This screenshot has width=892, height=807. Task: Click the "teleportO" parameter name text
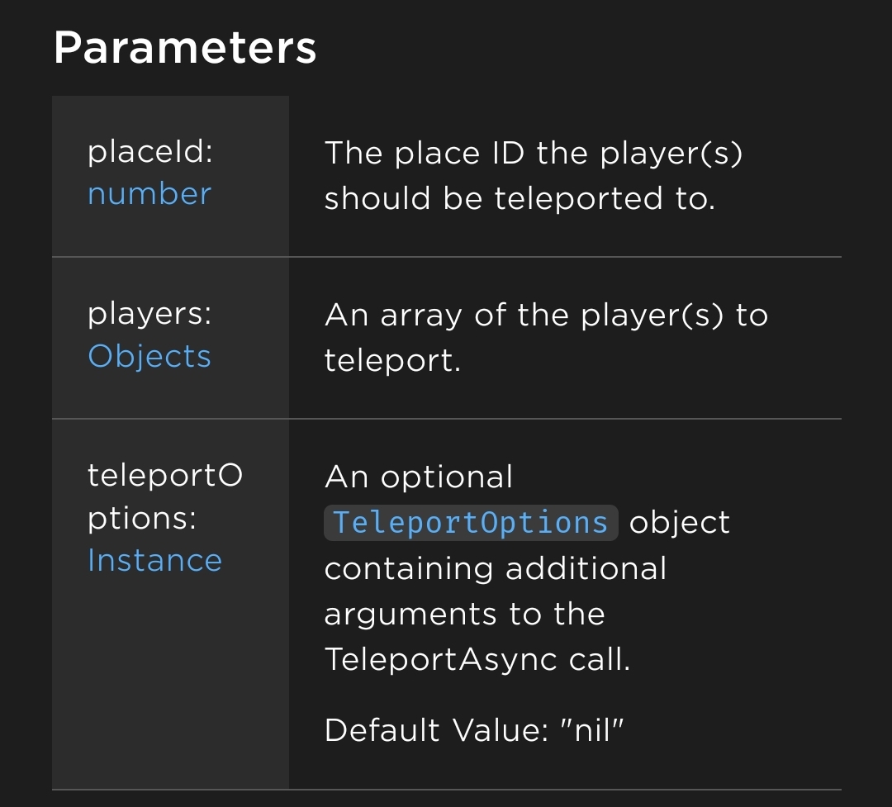165,475
